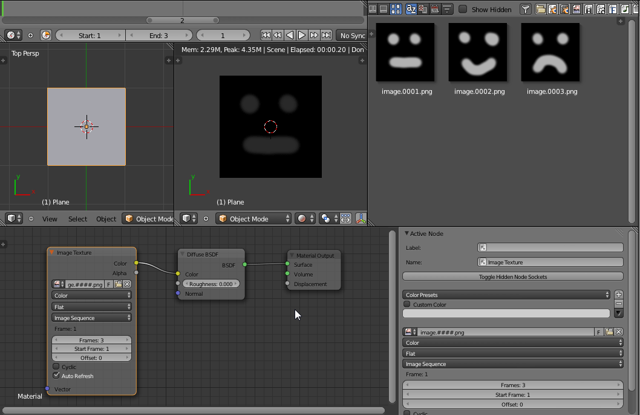Sort files by extension type

click(423, 9)
